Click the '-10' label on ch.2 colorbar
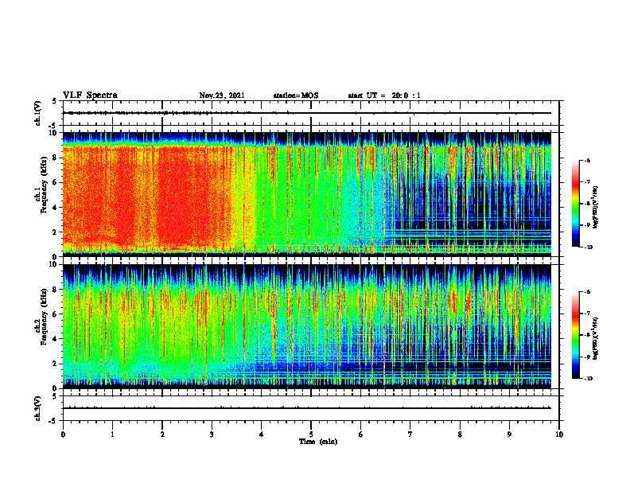The width and height of the screenshot is (630, 487). coord(589,379)
